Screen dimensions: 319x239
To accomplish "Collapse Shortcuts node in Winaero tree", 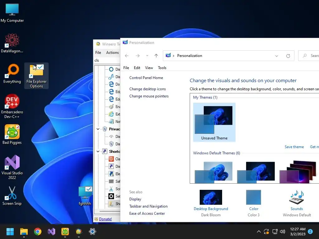I will coord(98,152).
